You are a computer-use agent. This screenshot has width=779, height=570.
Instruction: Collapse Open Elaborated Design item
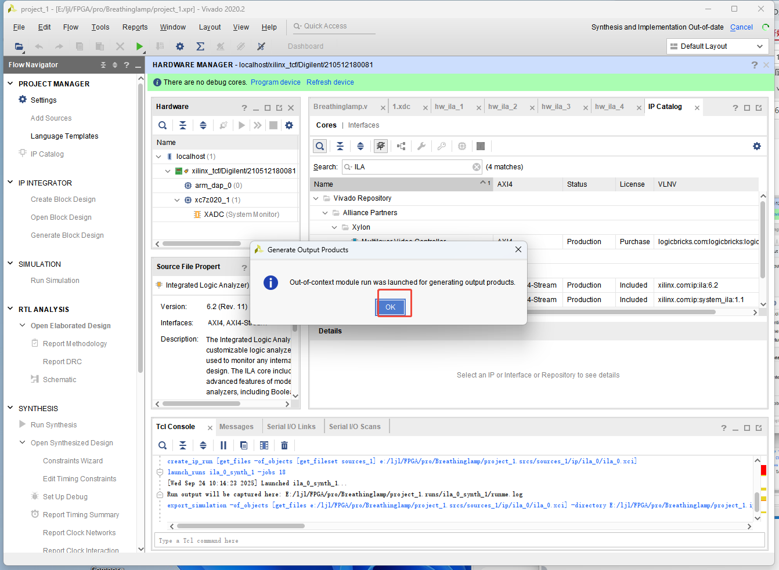23,325
